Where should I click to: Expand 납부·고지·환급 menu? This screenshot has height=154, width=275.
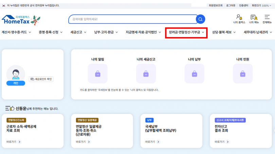tap(106, 32)
